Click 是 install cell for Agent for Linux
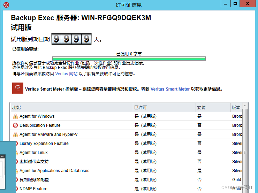The height and width of the screenshot is (193, 258). click(x=199, y=153)
